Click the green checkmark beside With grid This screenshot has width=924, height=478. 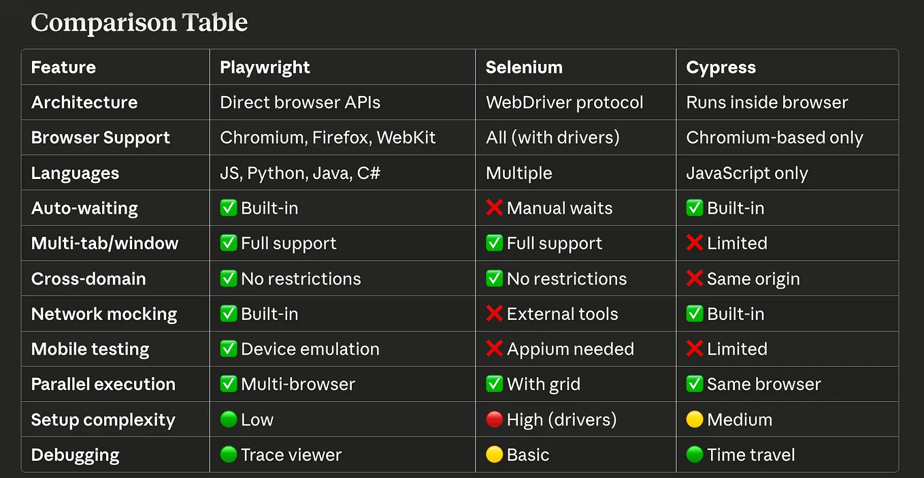[x=494, y=384]
